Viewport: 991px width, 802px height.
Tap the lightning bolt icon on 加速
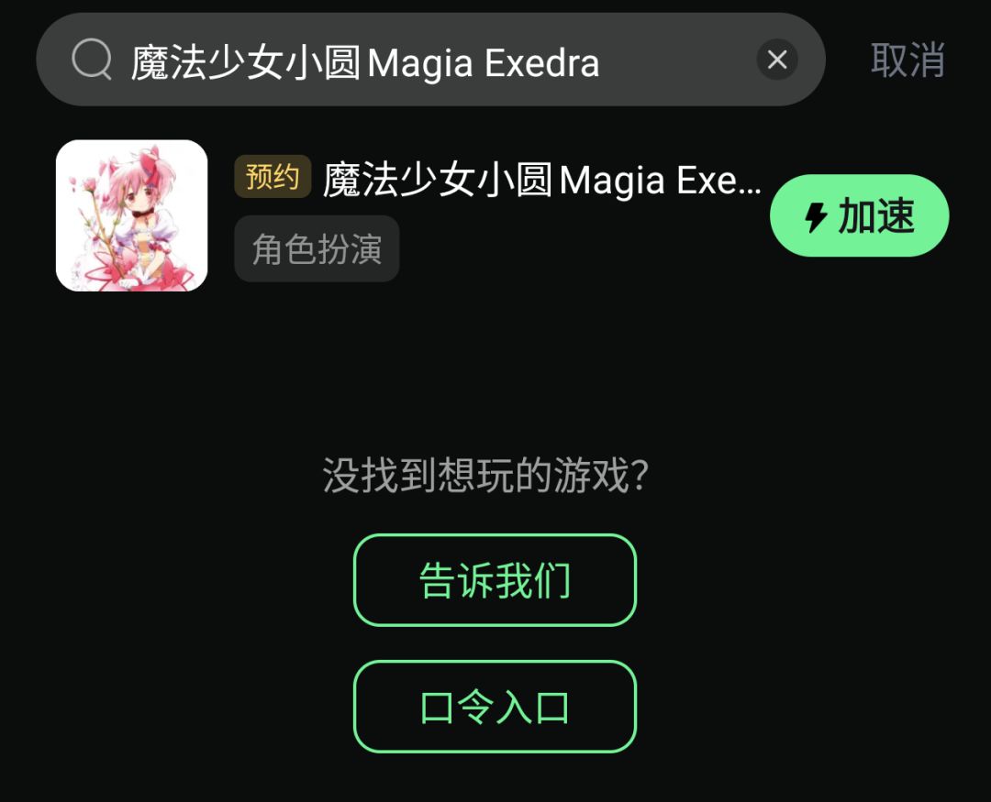coord(816,216)
